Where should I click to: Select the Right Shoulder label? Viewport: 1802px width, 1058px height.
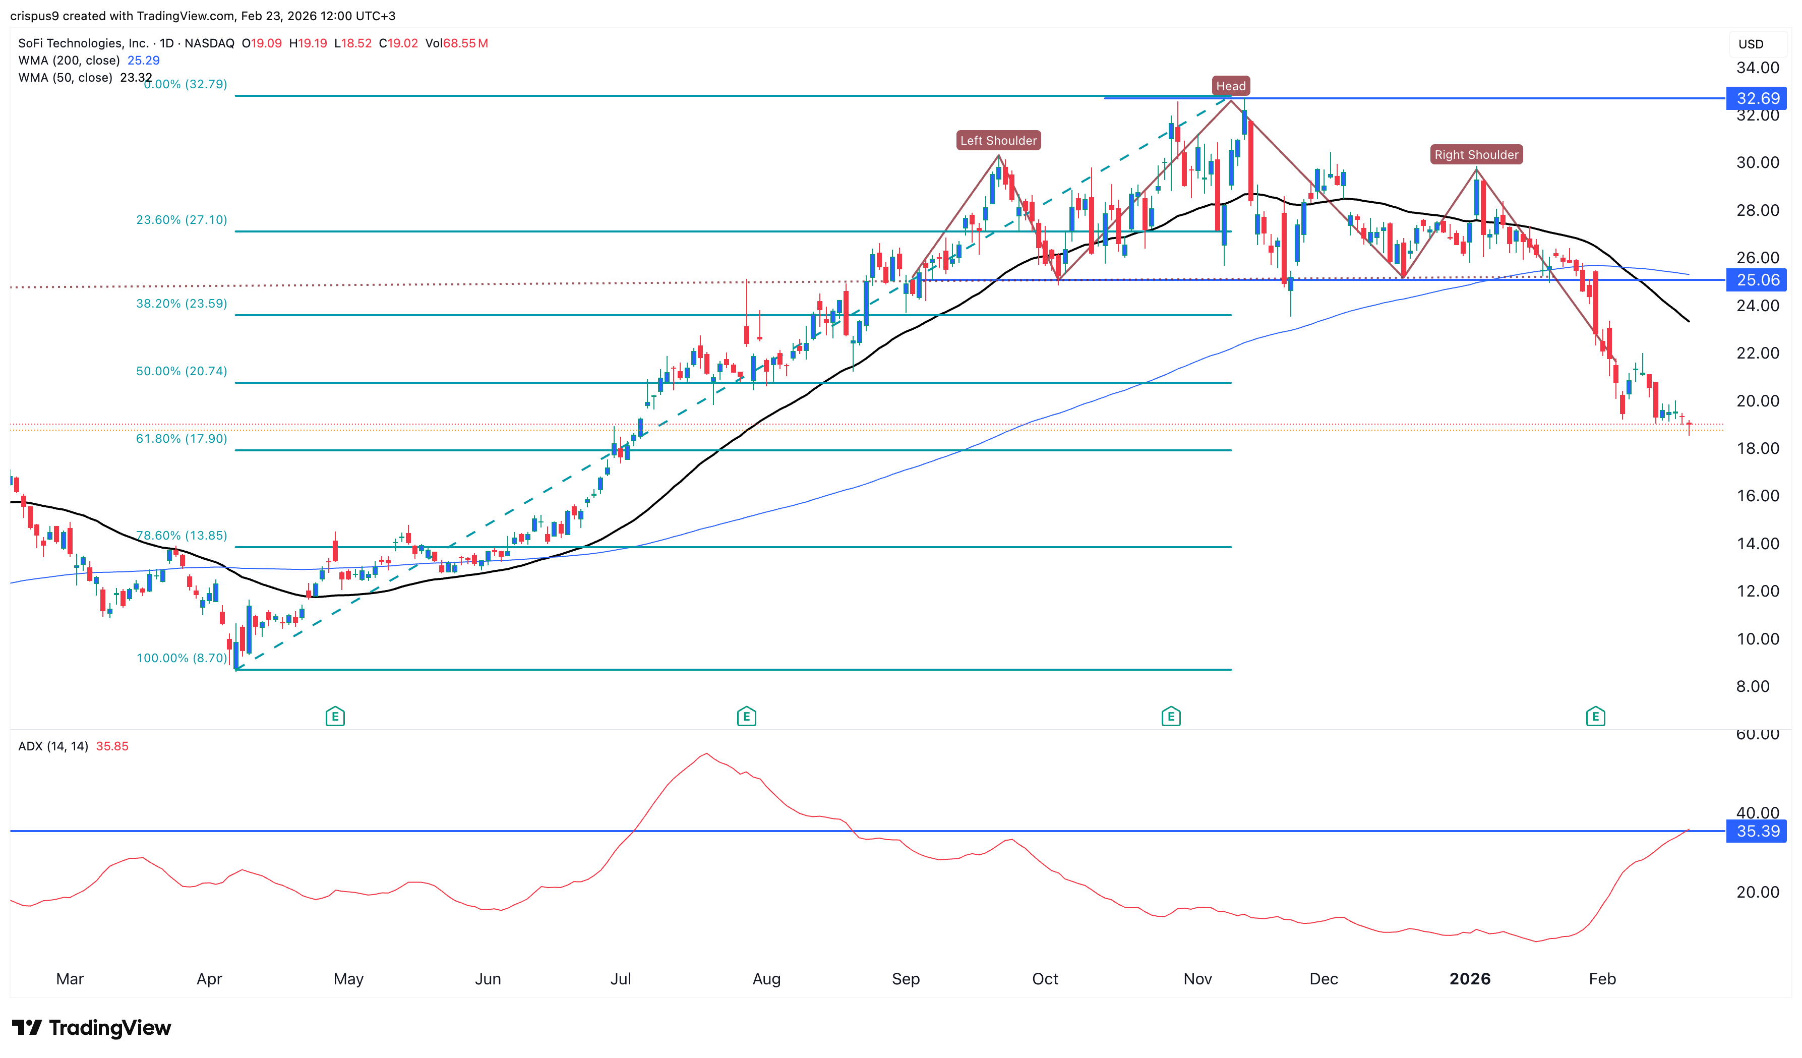[1476, 154]
